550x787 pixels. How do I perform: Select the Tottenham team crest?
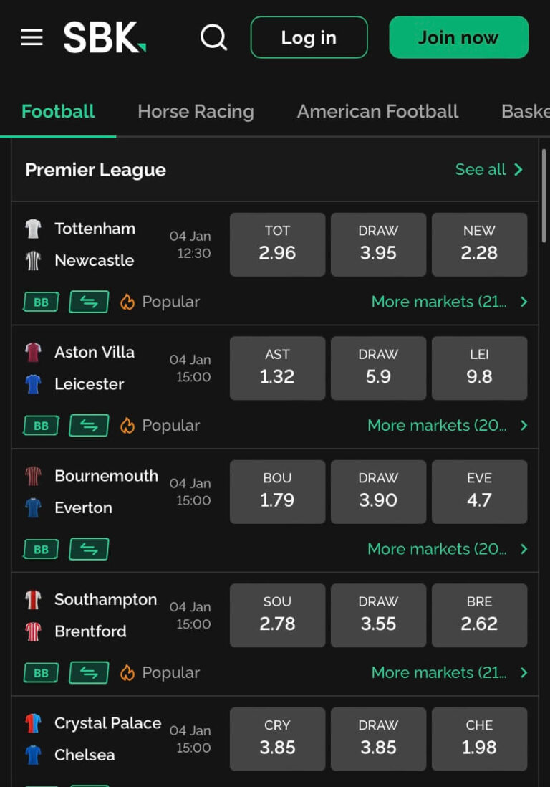(34, 229)
